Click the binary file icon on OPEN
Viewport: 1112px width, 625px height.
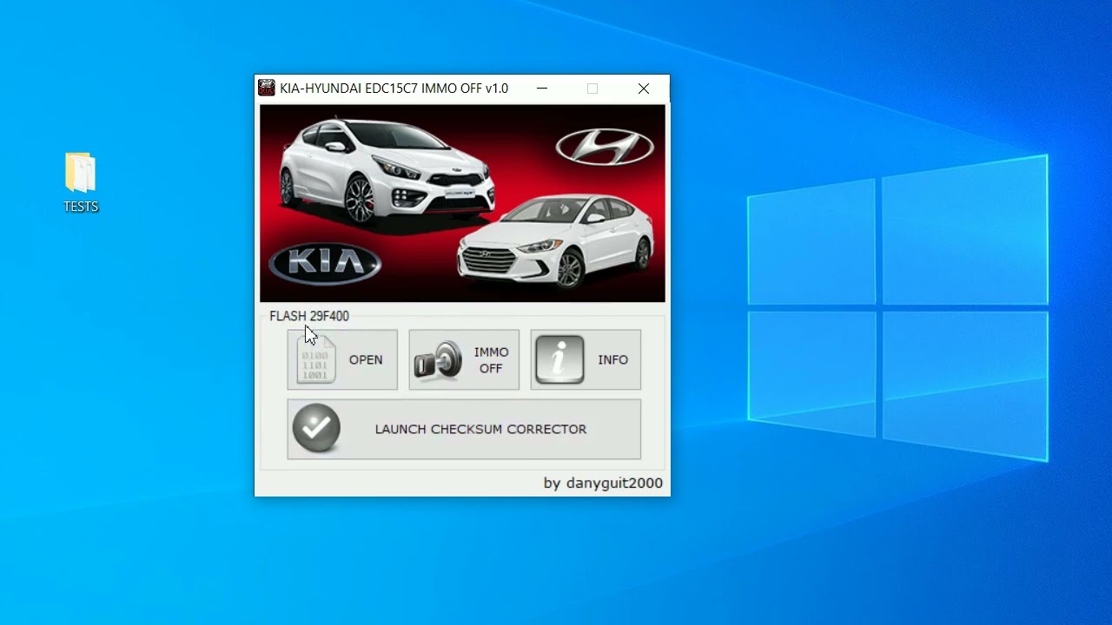click(x=316, y=359)
